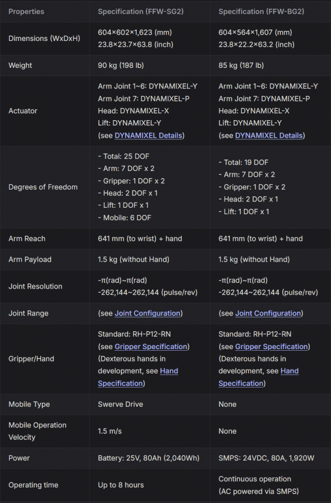
Task: Click the Degrees of Freedom row label
Action: click(43, 187)
